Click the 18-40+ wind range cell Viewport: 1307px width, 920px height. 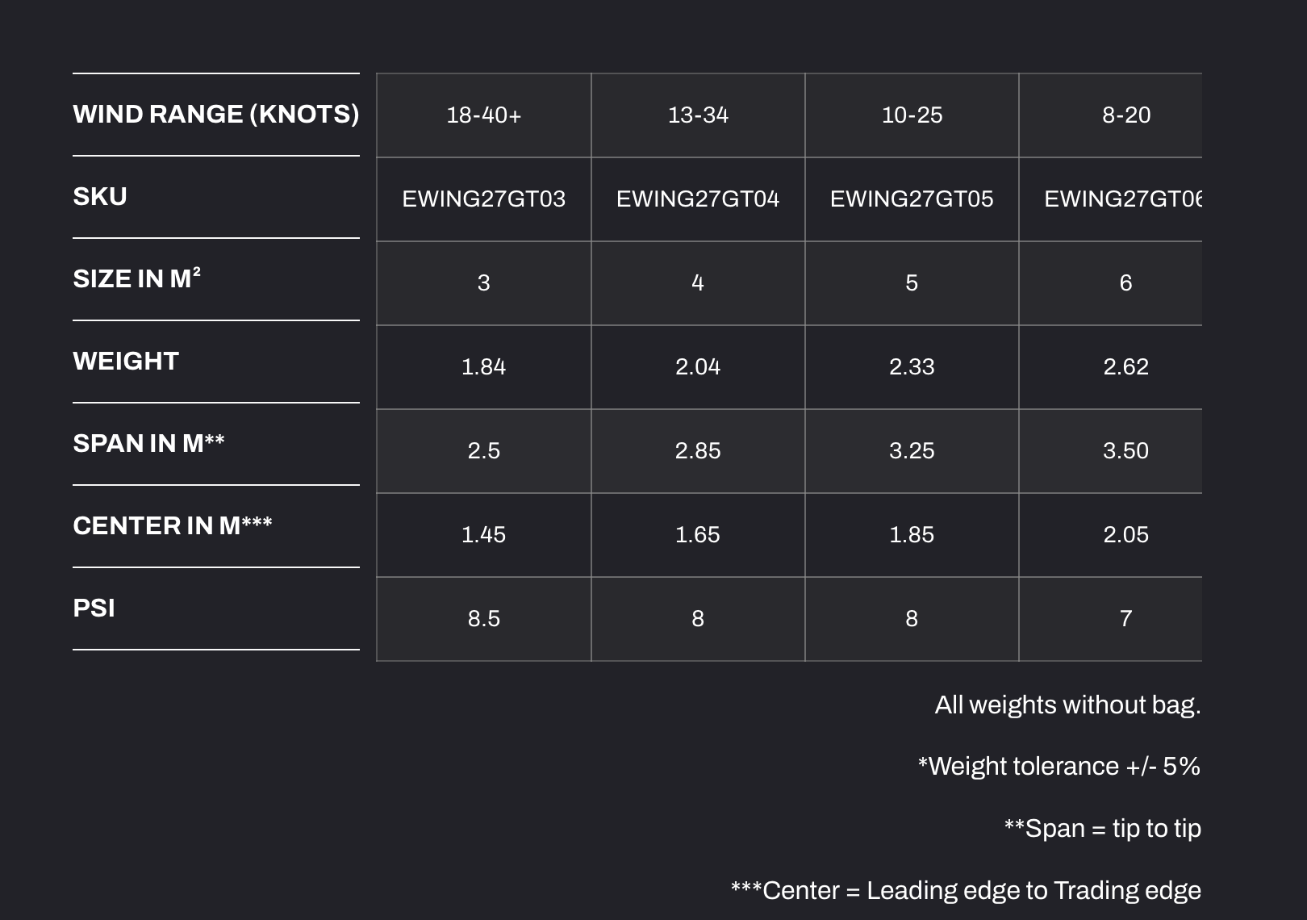(484, 115)
